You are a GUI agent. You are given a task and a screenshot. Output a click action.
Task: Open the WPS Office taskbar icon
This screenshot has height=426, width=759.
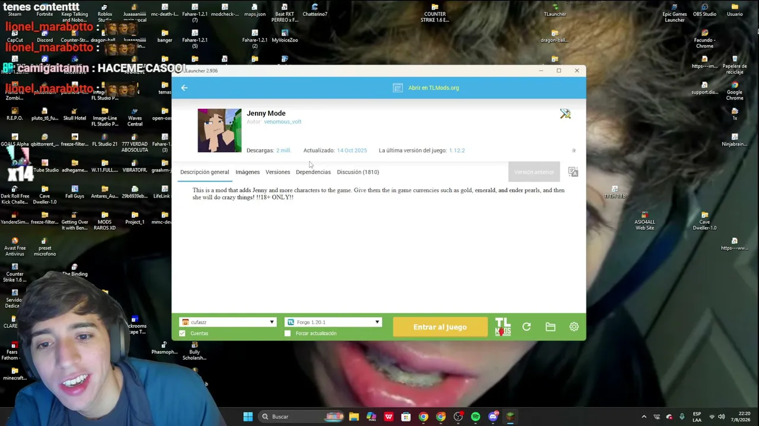pyautogui.click(x=388, y=417)
